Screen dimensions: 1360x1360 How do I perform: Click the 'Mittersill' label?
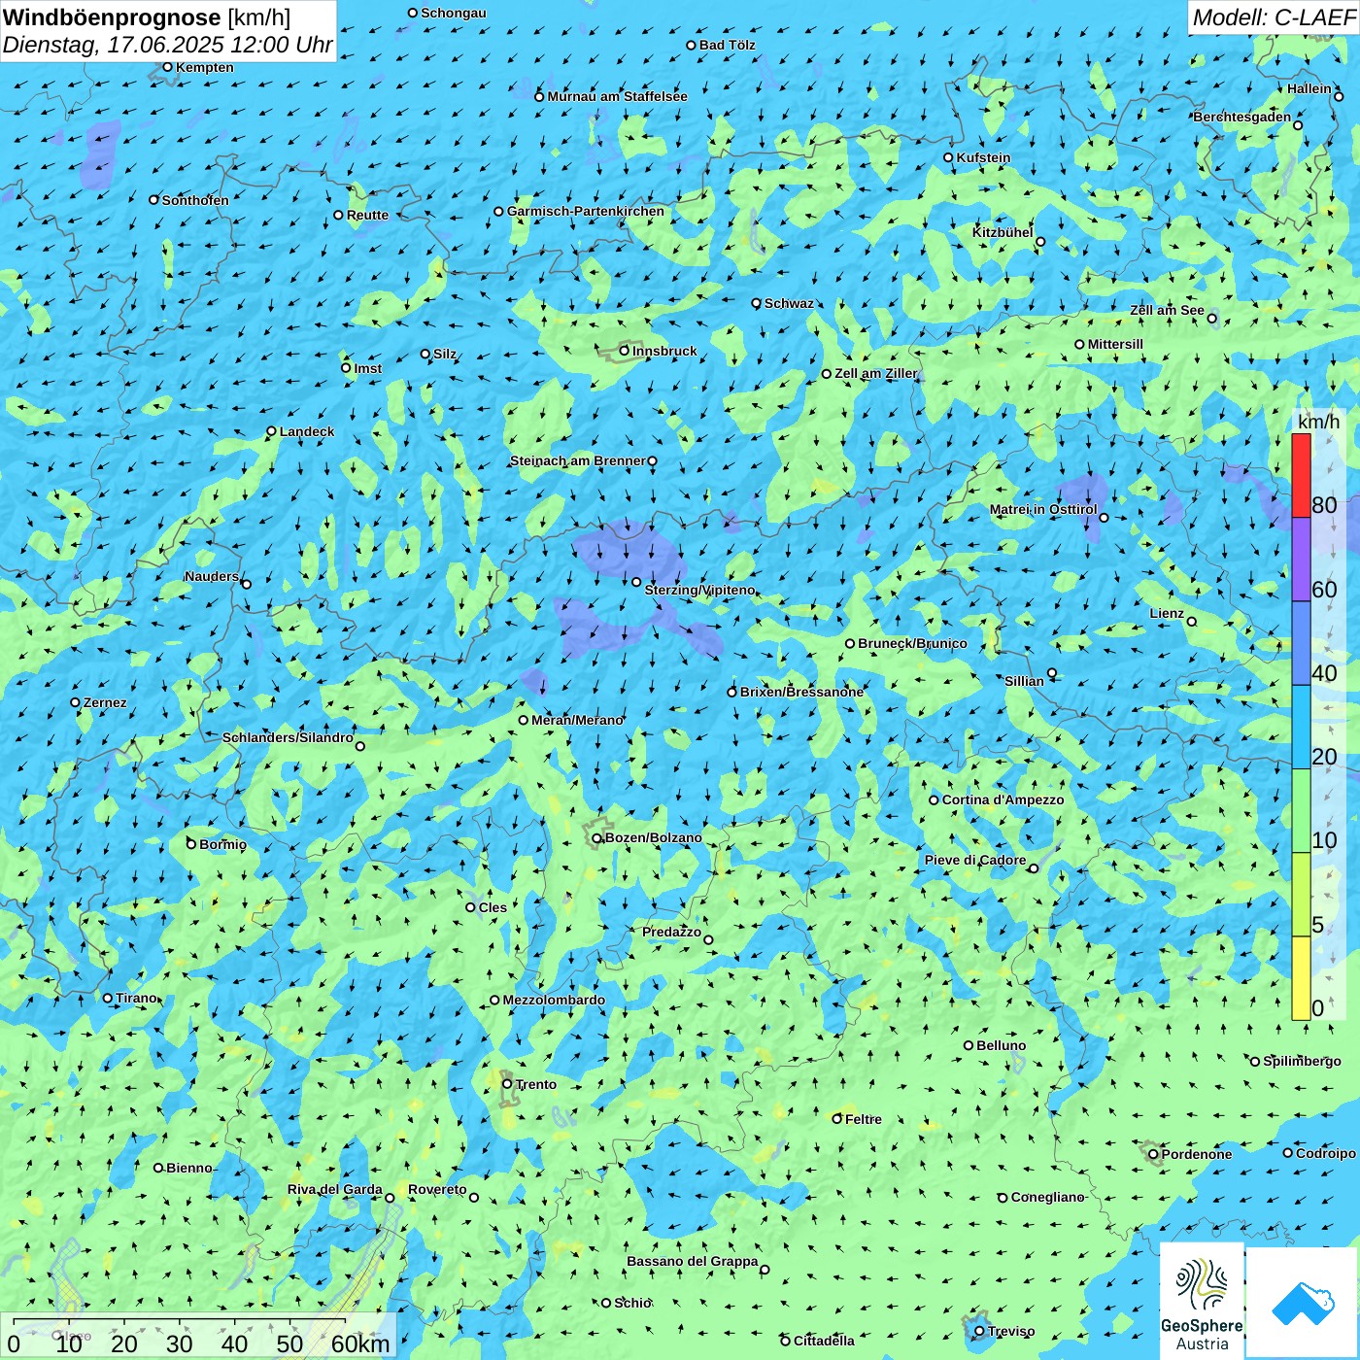pos(1115,344)
